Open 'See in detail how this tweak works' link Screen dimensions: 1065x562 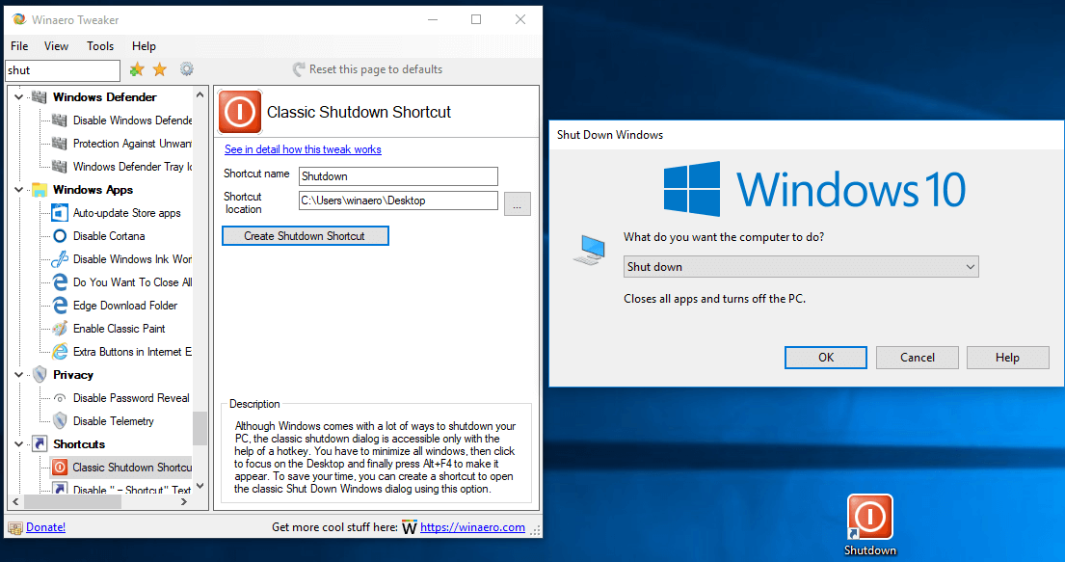click(x=303, y=149)
